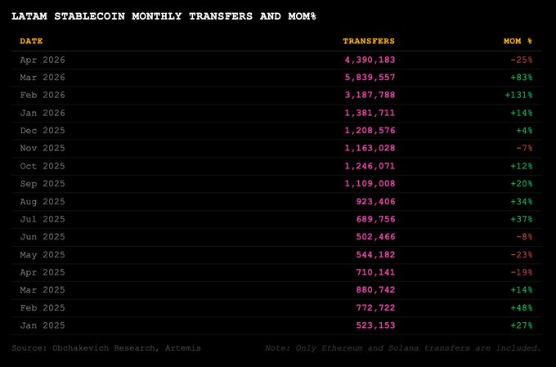Select the transfers value 502,466
Screen dimensions: 556x367
point(375,237)
